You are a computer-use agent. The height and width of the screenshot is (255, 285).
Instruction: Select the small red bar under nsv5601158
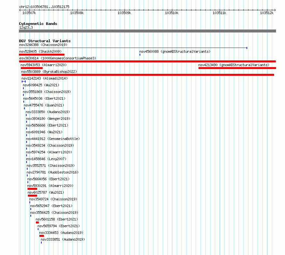click(x=37, y=222)
